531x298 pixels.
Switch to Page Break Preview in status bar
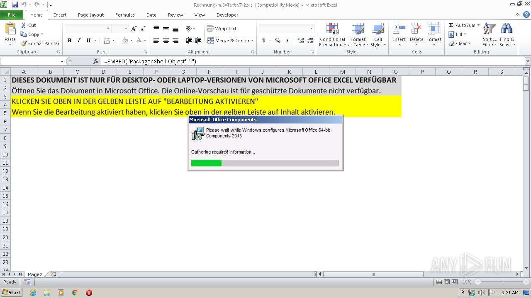[455, 282]
